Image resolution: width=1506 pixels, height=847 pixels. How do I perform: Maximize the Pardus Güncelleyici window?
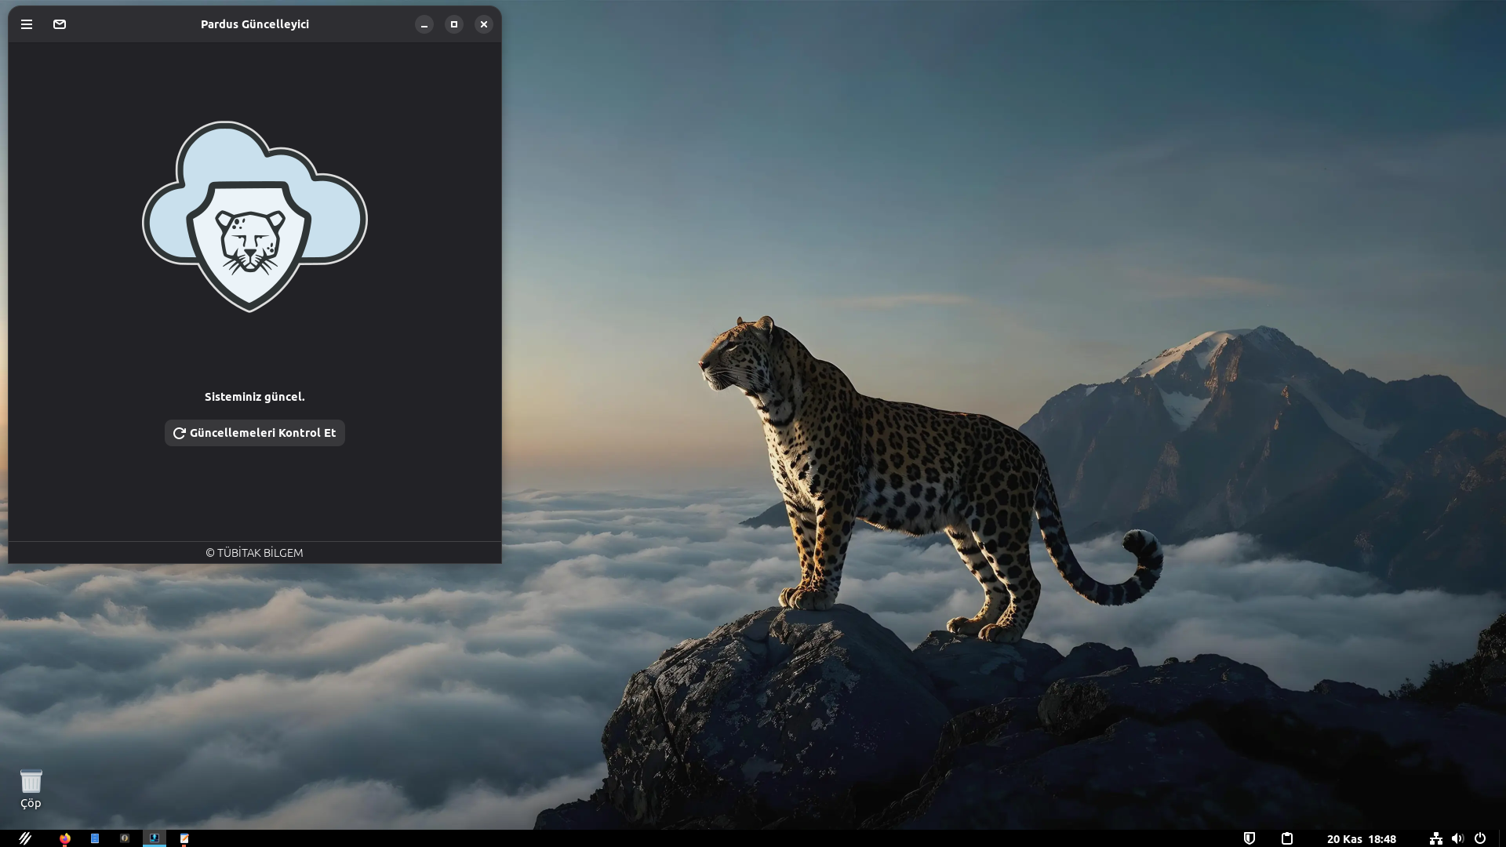pos(454,24)
